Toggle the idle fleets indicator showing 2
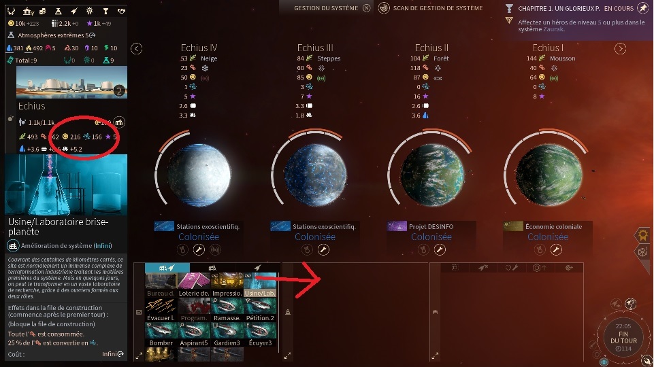The image size is (654, 367). click(631, 303)
